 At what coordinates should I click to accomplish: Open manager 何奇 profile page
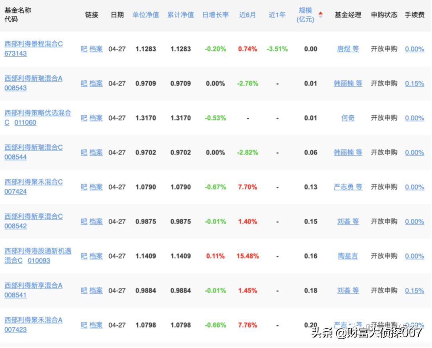[x=348, y=118]
